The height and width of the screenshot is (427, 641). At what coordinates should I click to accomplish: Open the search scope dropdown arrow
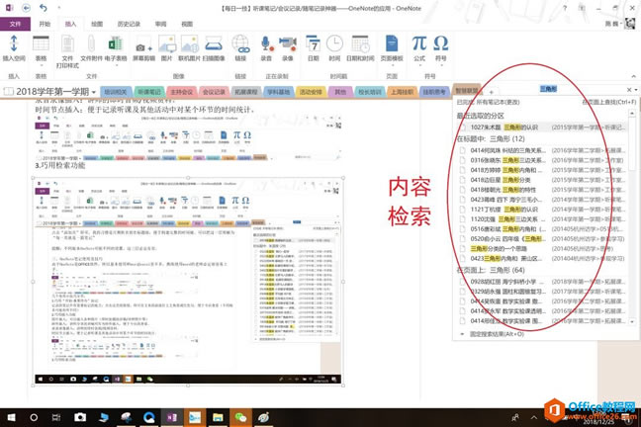click(635, 90)
